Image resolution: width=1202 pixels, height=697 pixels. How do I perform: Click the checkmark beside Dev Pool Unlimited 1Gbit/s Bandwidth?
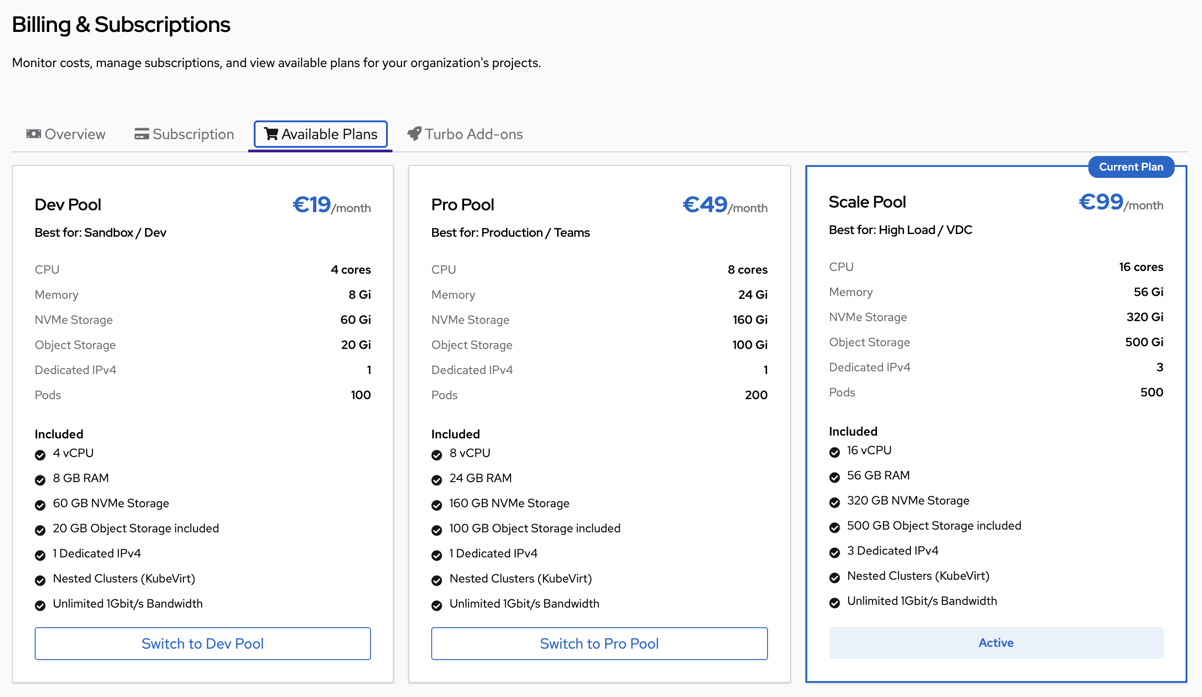click(x=40, y=605)
